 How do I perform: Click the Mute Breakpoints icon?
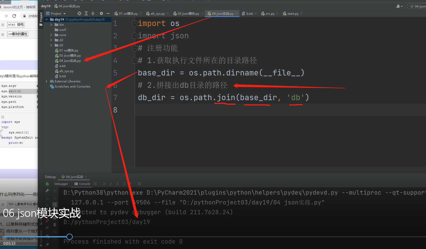47,228
